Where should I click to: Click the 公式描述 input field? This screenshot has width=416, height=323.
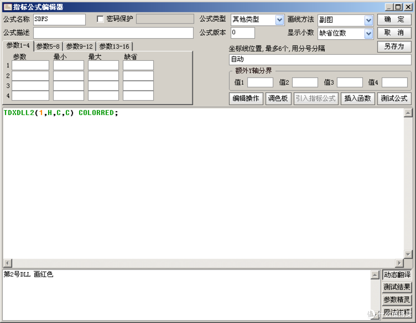[113, 33]
